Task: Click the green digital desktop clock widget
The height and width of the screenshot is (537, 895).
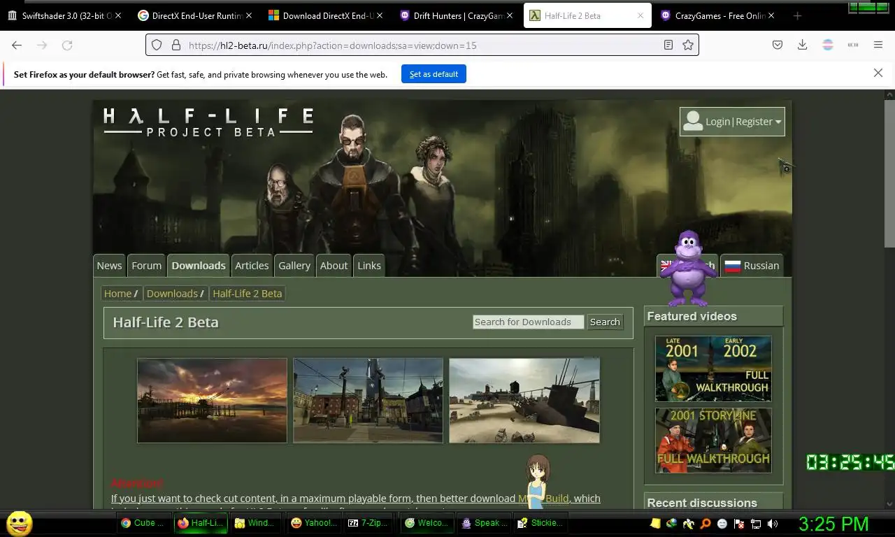Action: click(850, 462)
